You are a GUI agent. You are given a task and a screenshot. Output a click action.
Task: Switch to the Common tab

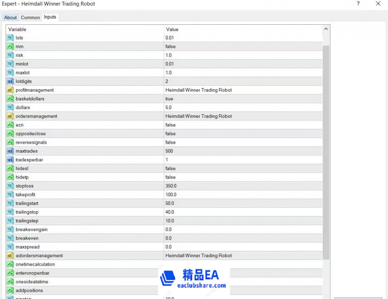[30, 18]
